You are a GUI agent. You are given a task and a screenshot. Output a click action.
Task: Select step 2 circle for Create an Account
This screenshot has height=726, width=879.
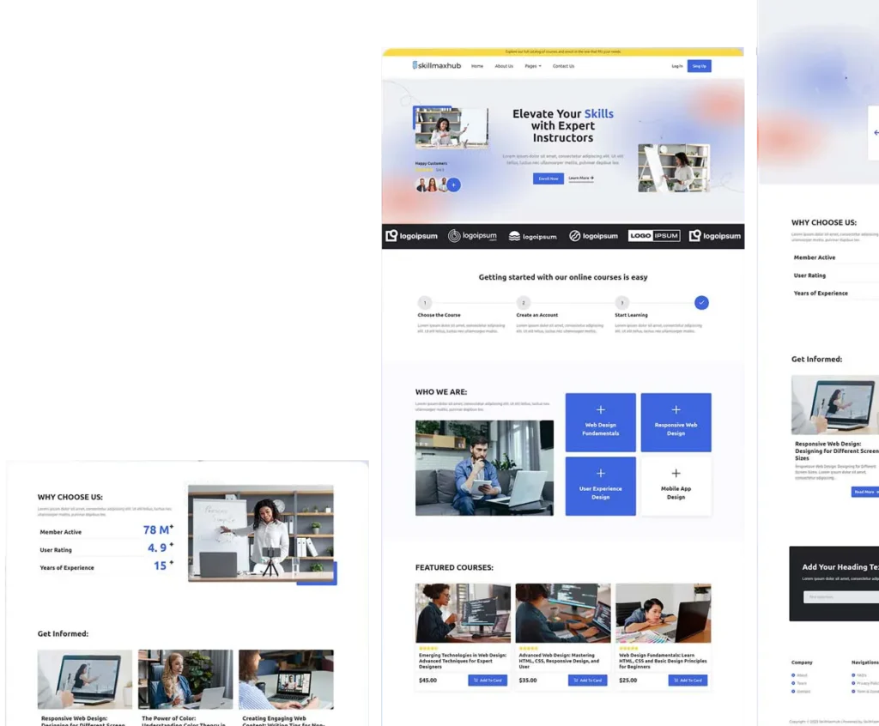tap(524, 303)
